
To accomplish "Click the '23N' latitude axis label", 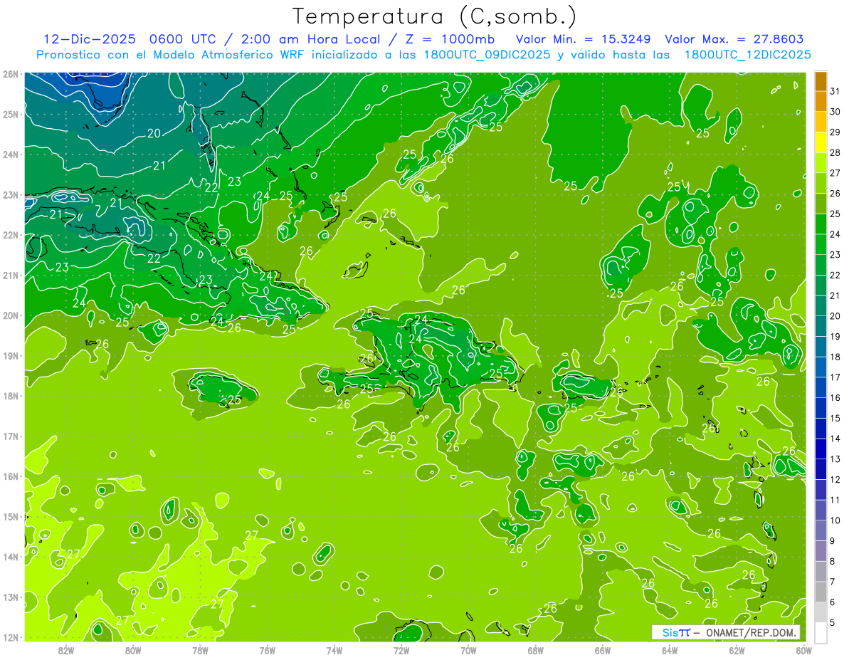I will tap(11, 195).
